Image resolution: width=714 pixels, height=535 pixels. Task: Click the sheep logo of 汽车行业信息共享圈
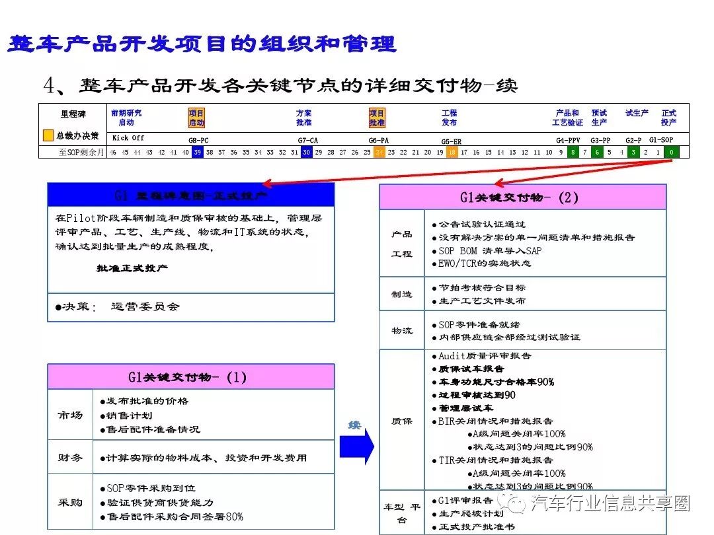[x=512, y=501]
